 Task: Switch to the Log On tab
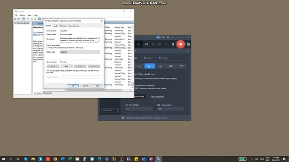pos(55,26)
